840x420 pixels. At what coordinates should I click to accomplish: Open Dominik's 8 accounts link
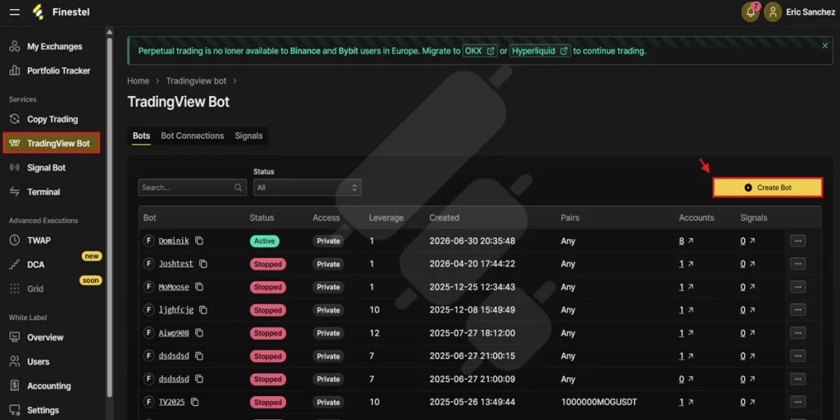tap(686, 241)
